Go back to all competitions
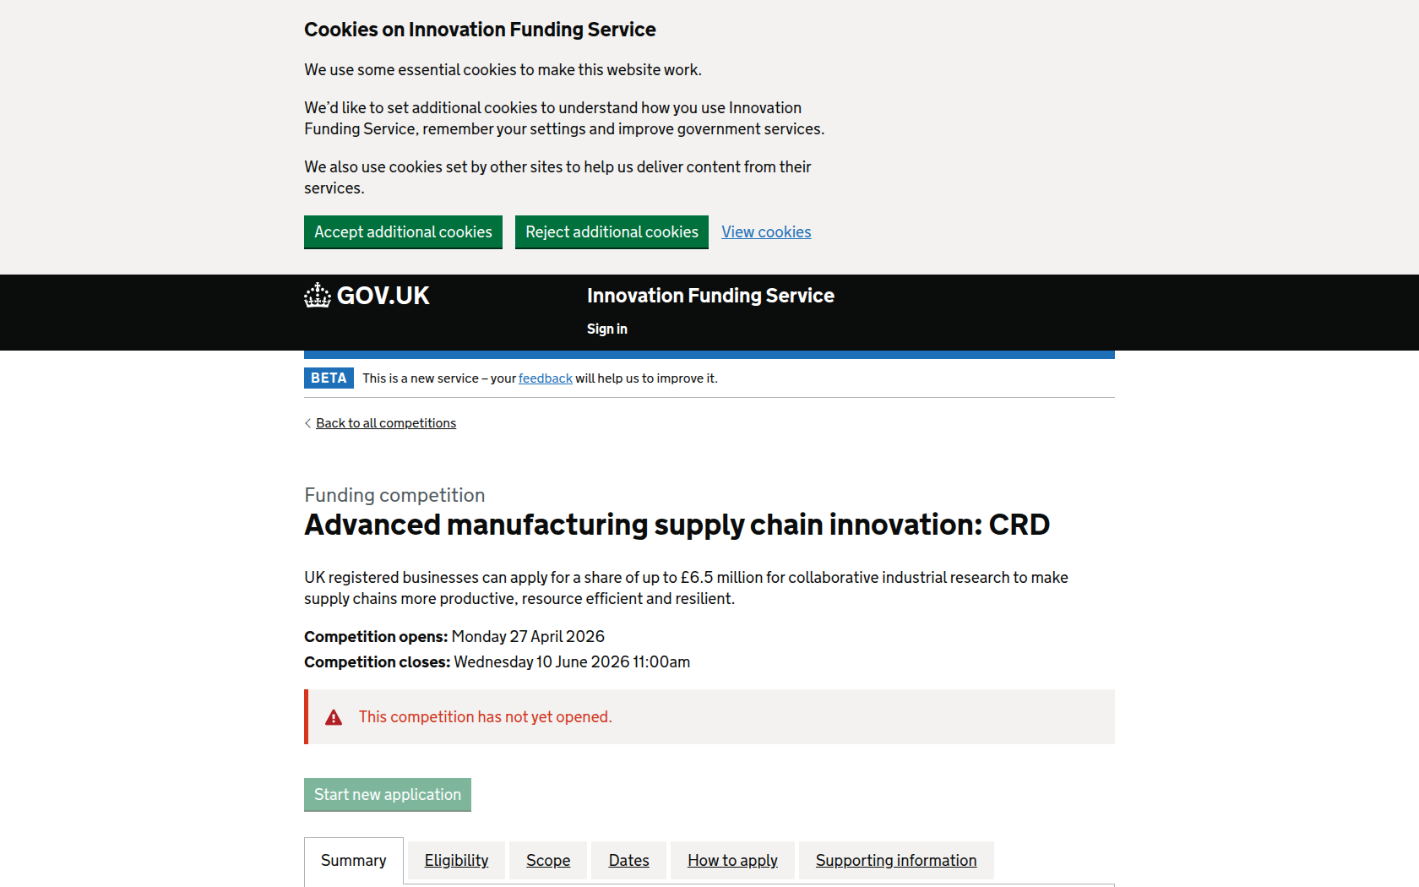This screenshot has width=1419, height=887. [386, 423]
